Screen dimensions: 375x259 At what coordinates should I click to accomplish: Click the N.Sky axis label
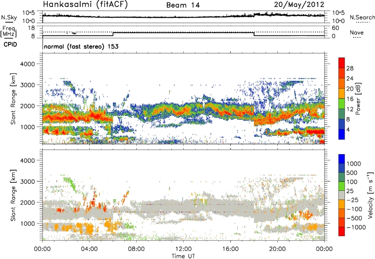[x=9, y=17]
